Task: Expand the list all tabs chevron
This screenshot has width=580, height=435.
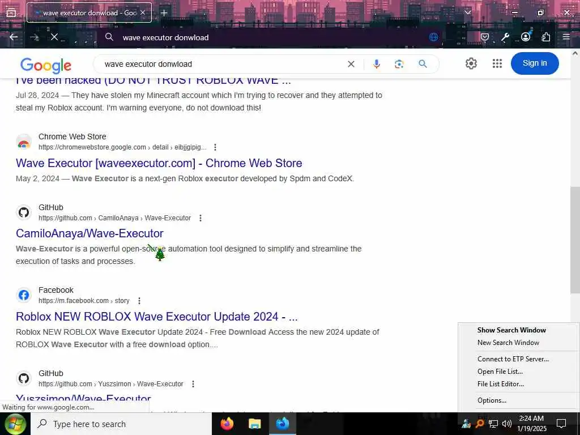Action: pos(467,12)
